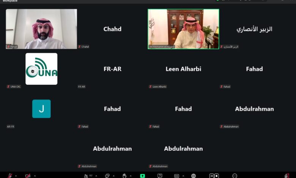
Task: Turn on the camera video
Action: click(28, 176)
